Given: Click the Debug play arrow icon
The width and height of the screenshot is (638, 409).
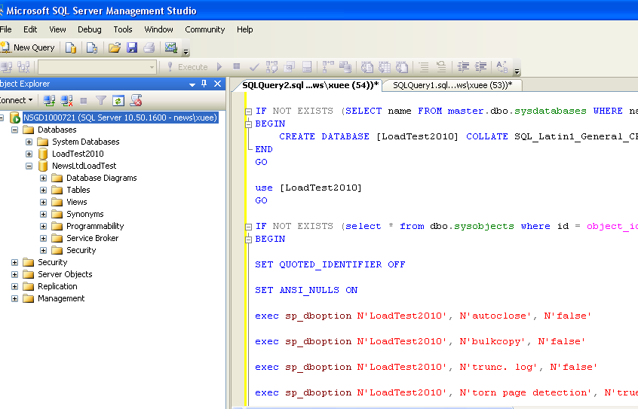Looking at the screenshot, I should 219,67.
